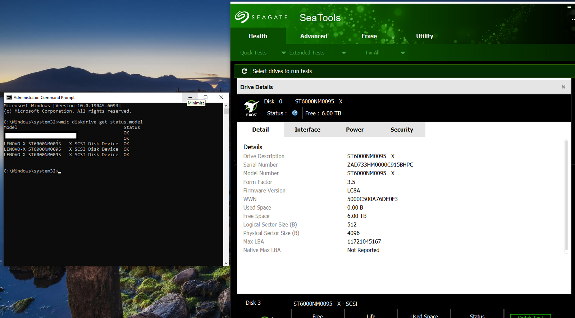Click the Quick Test button for Disk 3
Screen dimensions: 575x318
click(530, 316)
